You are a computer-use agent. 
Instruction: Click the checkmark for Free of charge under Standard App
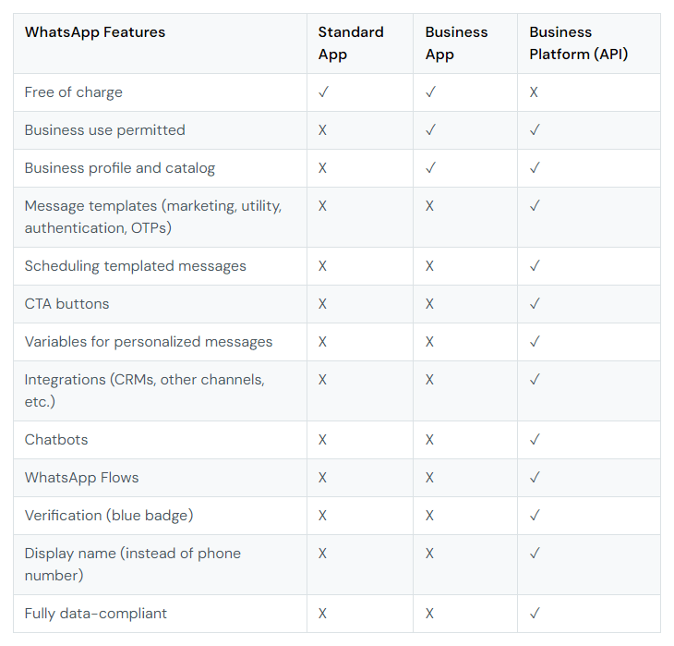click(324, 92)
